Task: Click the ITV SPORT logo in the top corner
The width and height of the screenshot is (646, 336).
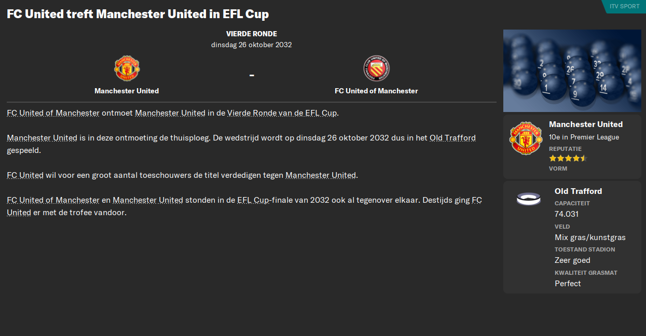Action: click(624, 7)
